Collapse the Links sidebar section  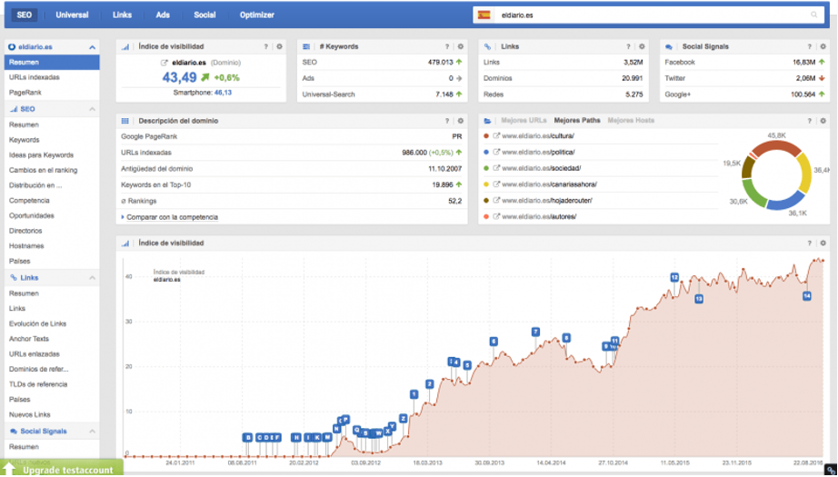pos(92,277)
